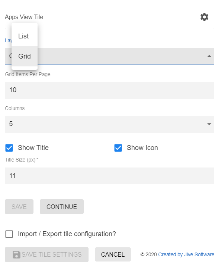The image size is (218, 263).
Task: Click the Title Size input field
Action: pyautogui.click(x=109, y=176)
